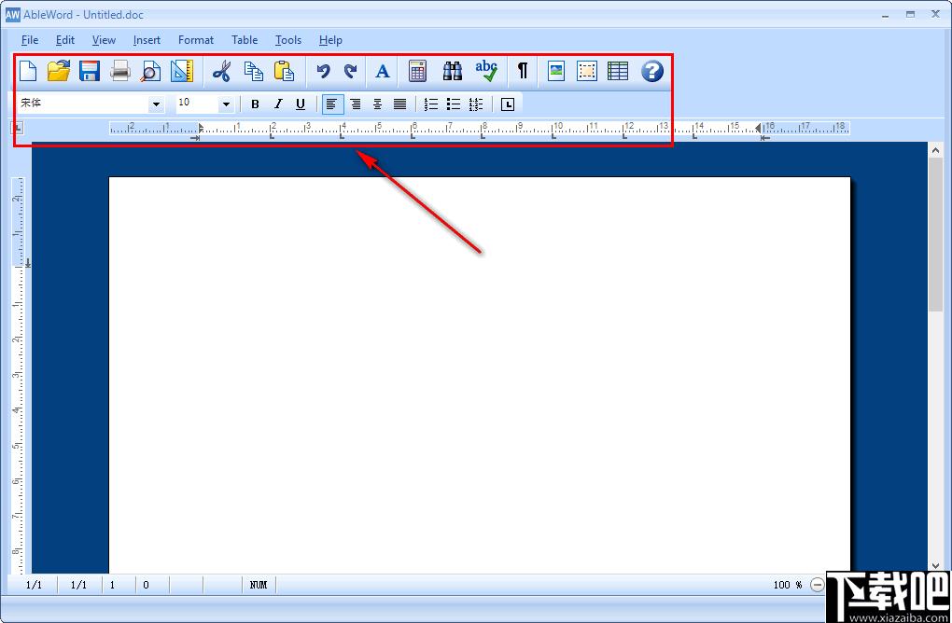This screenshot has height=623, width=952.
Task: Click the vertical scrollbar up arrow
Action: [x=935, y=150]
